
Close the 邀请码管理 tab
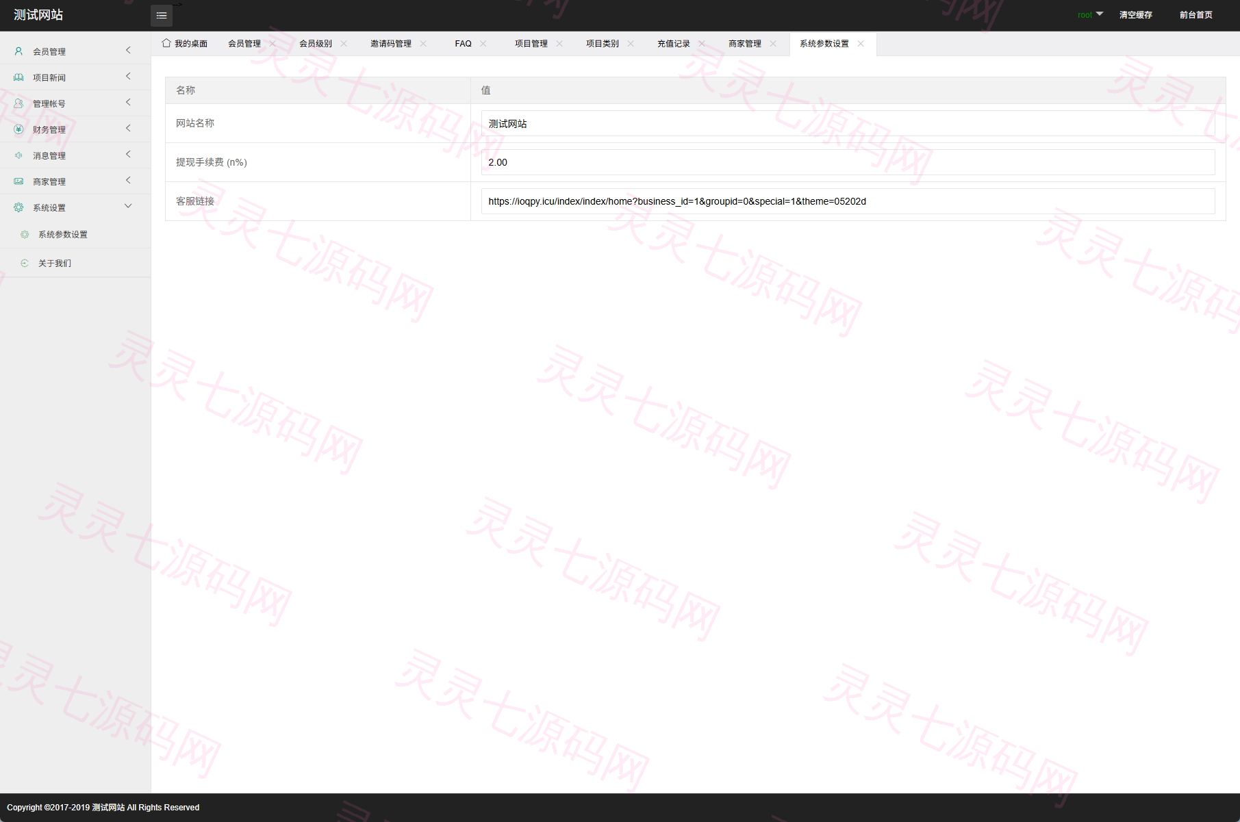tap(423, 44)
